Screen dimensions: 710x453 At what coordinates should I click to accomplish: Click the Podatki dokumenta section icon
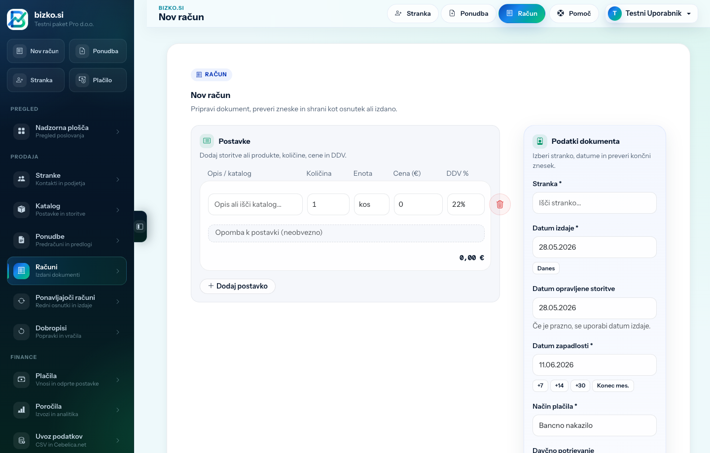(540, 141)
